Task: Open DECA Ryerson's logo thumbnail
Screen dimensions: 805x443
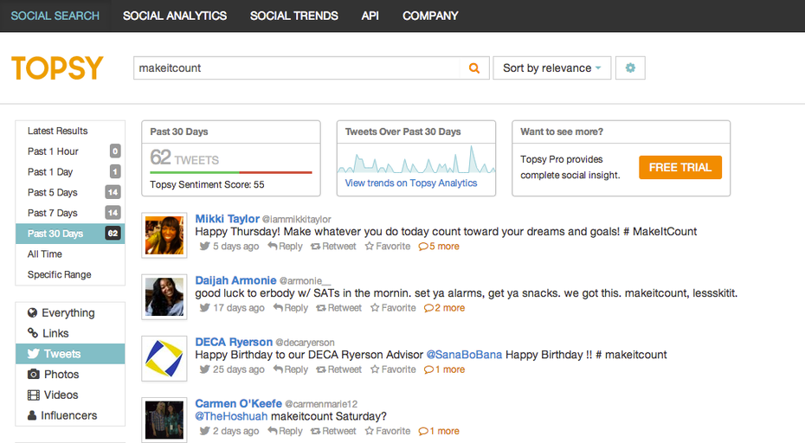Action: pos(164,358)
